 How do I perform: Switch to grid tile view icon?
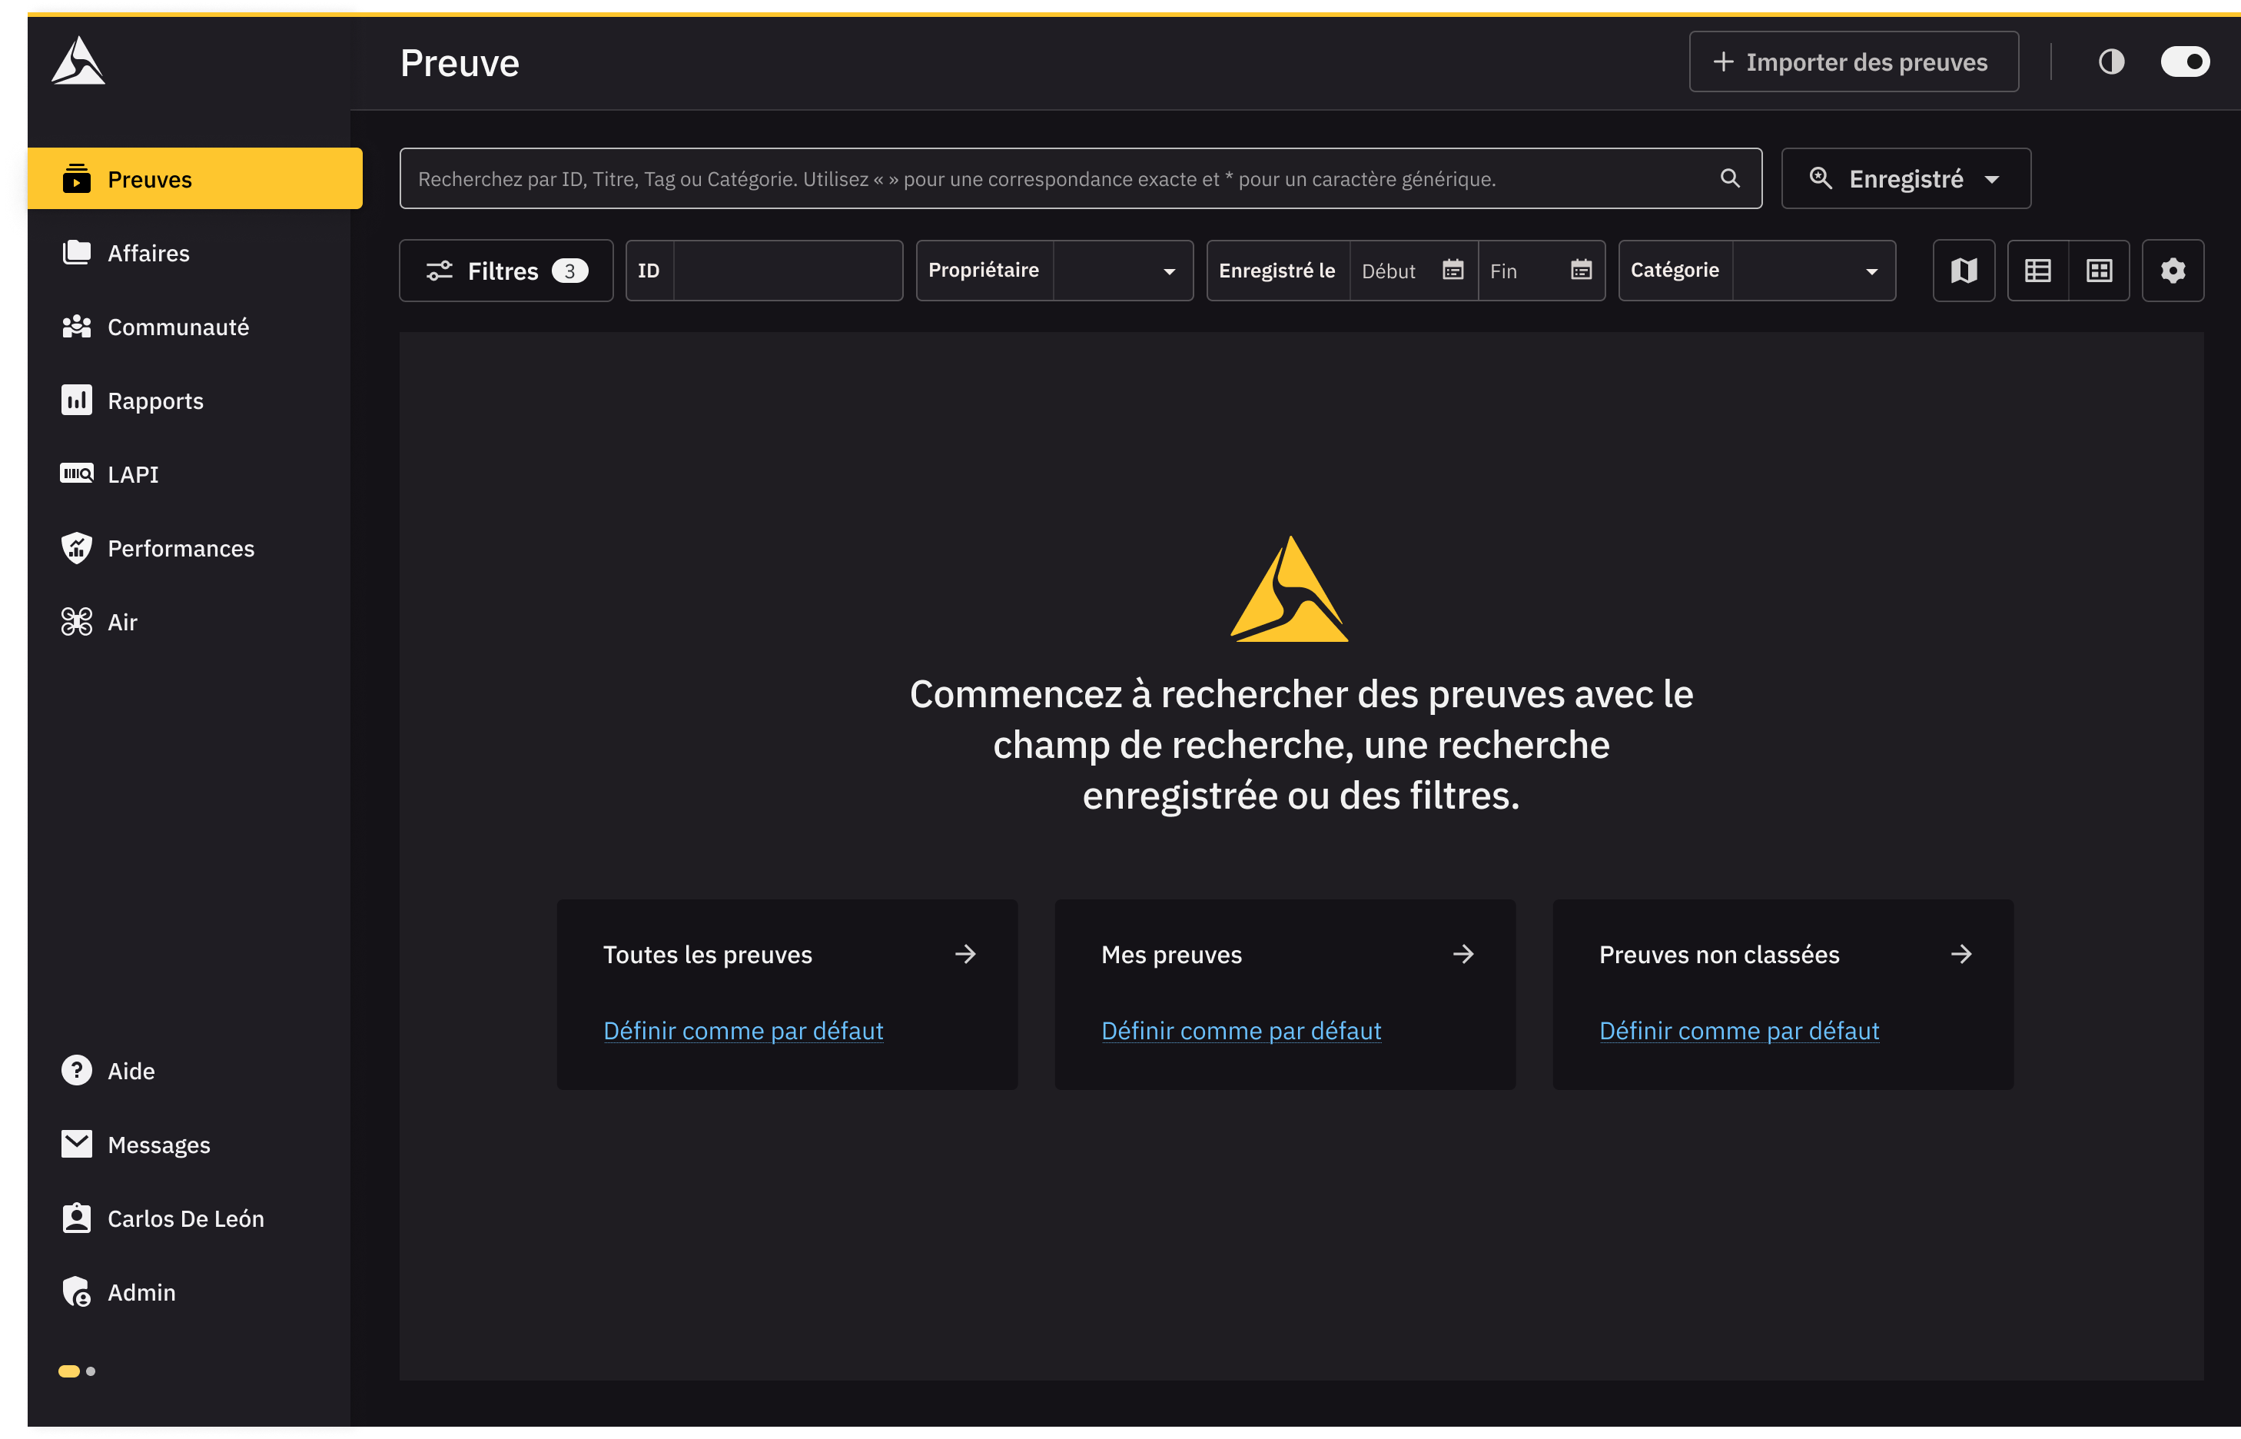(2099, 271)
